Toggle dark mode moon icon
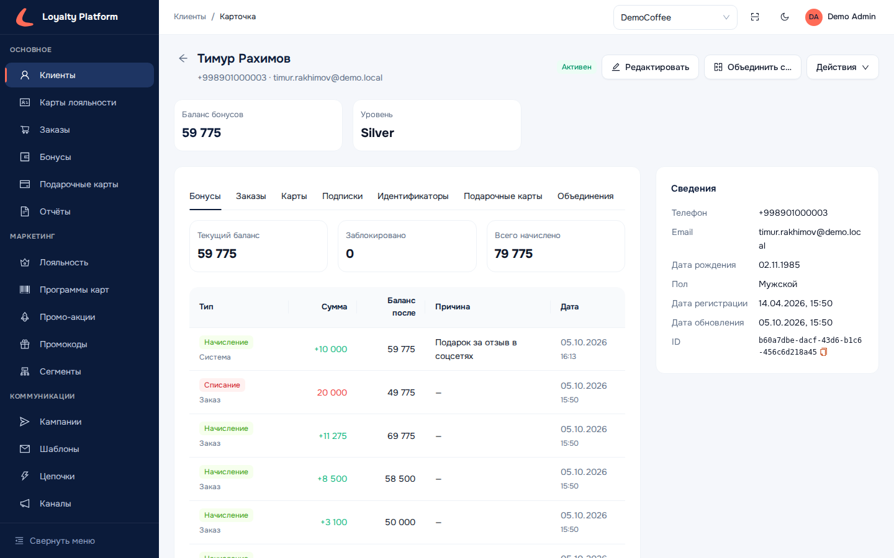 (785, 17)
